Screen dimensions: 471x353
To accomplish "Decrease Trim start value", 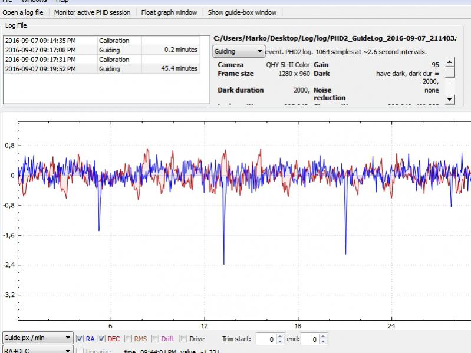I will [x=279, y=342].
